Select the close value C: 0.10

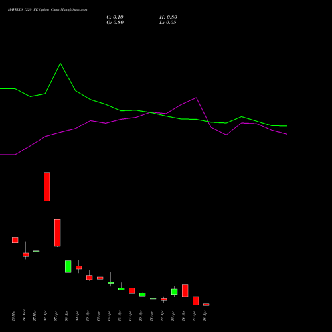point(115,17)
